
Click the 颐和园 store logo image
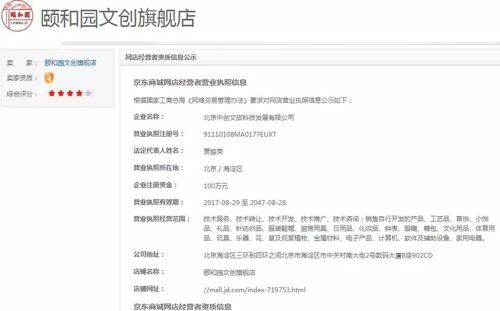click(17, 16)
